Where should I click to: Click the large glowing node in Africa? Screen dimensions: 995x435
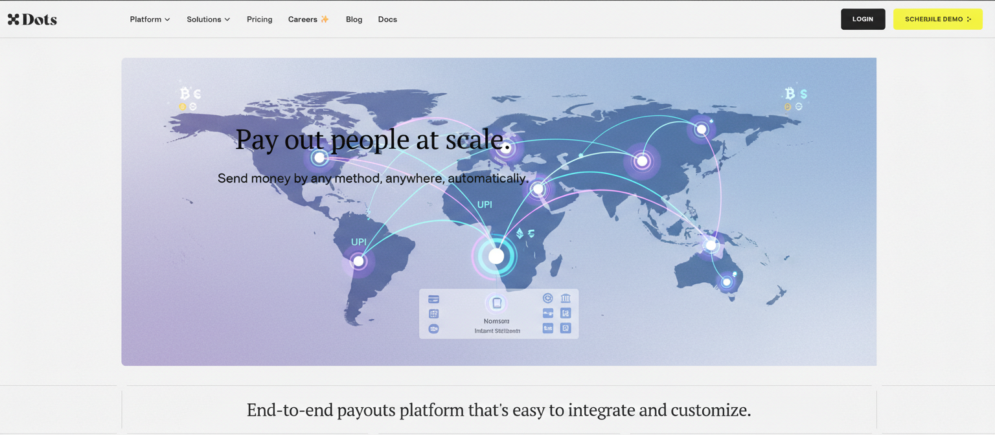496,256
